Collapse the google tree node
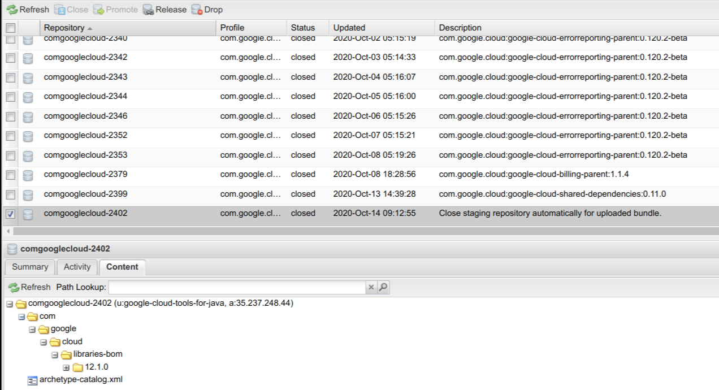This screenshot has width=719, height=390. [x=32, y=330]
